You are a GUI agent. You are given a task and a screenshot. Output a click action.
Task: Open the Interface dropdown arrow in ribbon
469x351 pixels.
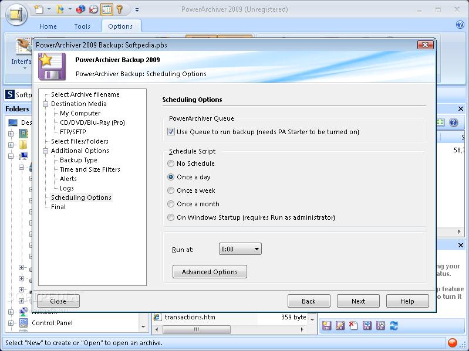[x=25, y=69]
